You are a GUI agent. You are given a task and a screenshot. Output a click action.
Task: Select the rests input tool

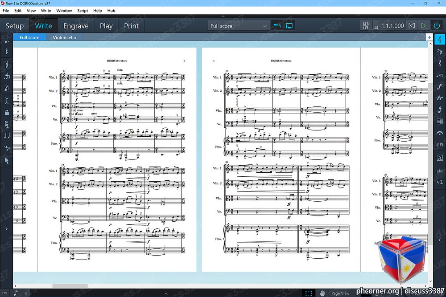pos(7,51)
